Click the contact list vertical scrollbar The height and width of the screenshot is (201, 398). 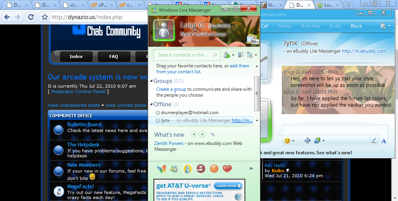point(257,93)
